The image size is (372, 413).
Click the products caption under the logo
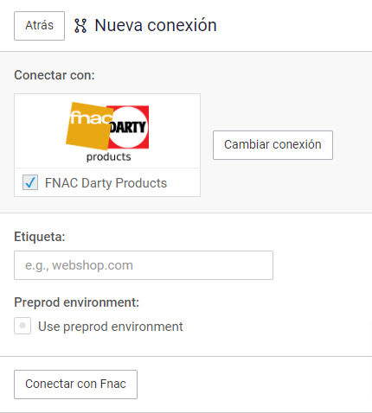[109, 157]
